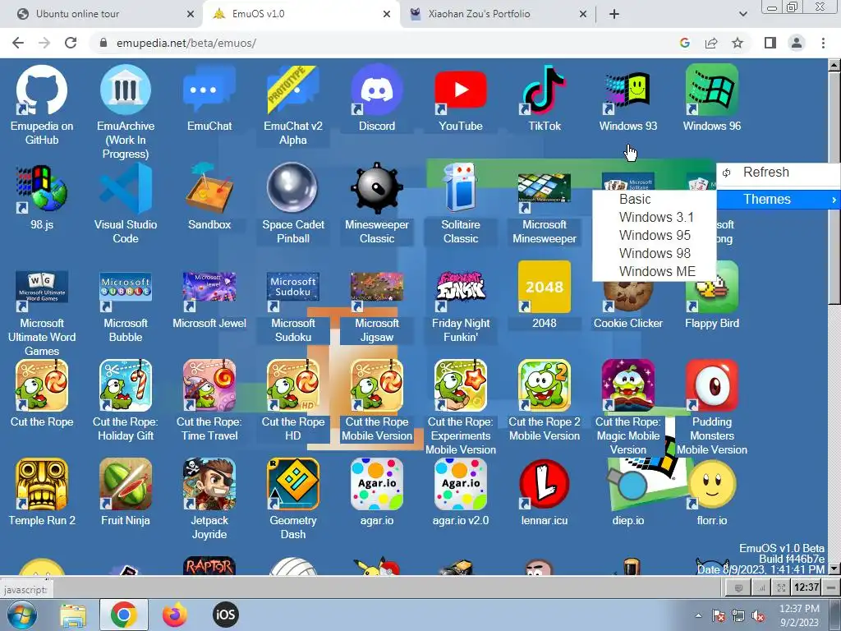This screenshot has height=631, width=841.
Task: Open the 98.js desktop icon
Action: point(42,189)
